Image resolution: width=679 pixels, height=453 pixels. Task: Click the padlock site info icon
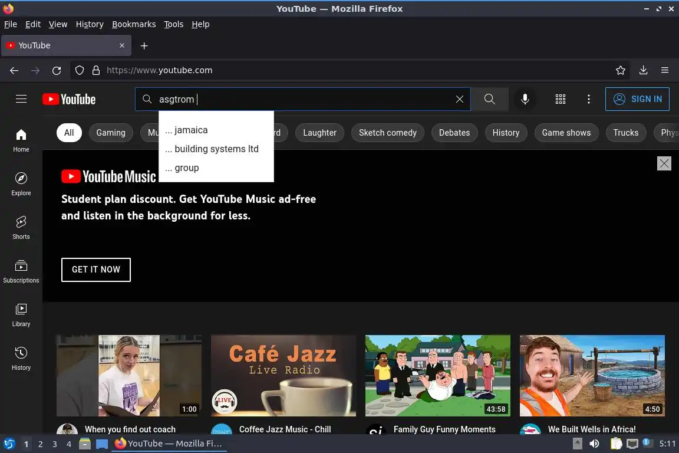point(96,70)
